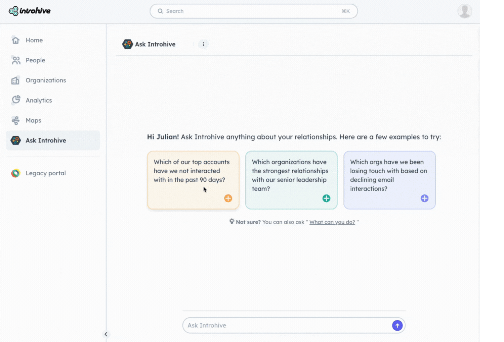The width and height of the screenshot is (504, 342).
Task: Send the question with the arrow button
Action: [x=397, y=325]
